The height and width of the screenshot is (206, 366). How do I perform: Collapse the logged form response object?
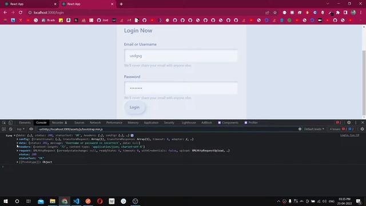point(14,136)
